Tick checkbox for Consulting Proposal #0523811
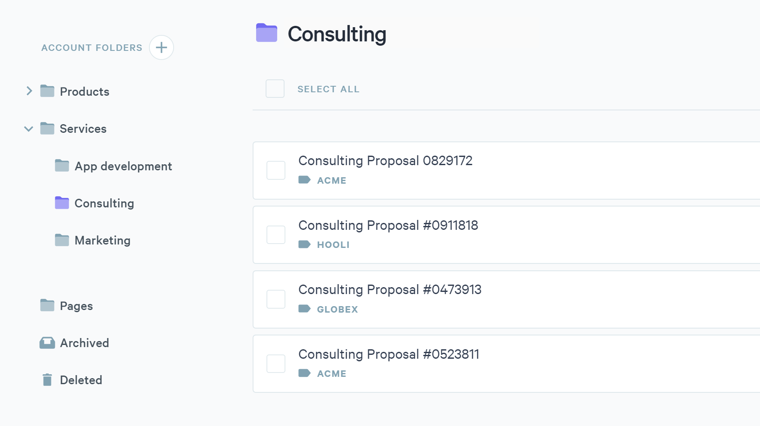760x426 pixels. pos(276,363)
